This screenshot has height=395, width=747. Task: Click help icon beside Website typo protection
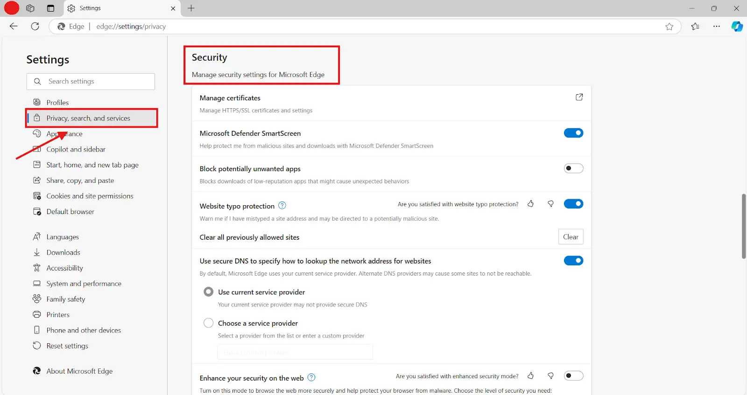click(282, 206)
